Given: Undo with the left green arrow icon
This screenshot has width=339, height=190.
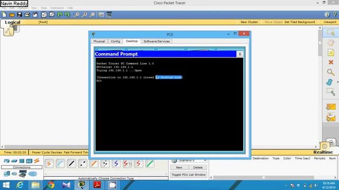Looking at the screenshot, I should coord(60,15).
